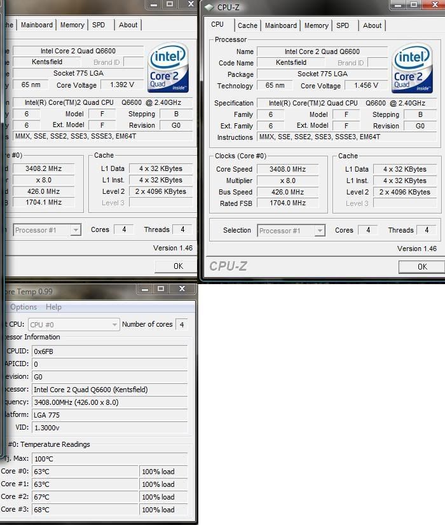
Task: Minimize the Core Temp window
Action: [144, 289]
